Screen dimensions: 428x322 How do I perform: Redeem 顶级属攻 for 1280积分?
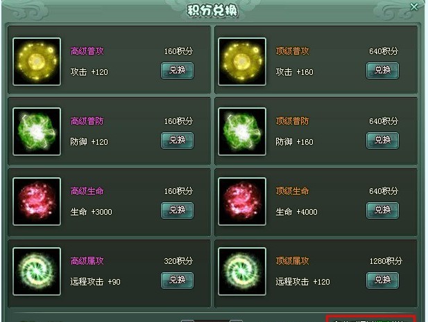click(x=382, y=280)
